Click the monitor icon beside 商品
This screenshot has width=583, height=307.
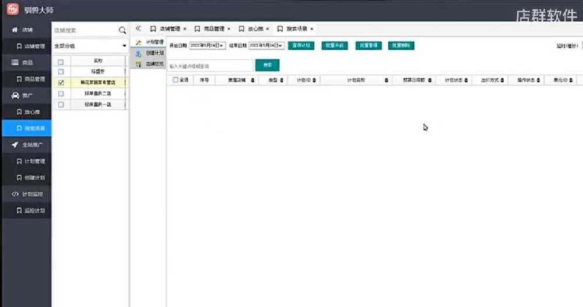pos(15,62)
